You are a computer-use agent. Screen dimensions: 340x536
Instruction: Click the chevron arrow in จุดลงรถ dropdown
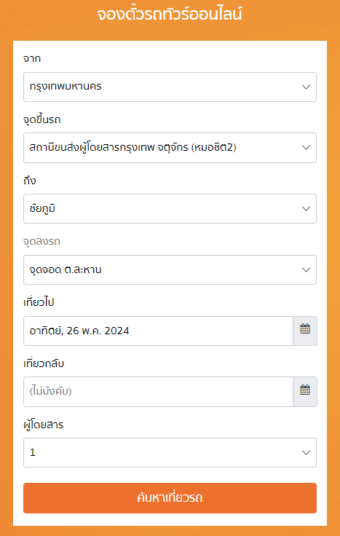(306, 269)
